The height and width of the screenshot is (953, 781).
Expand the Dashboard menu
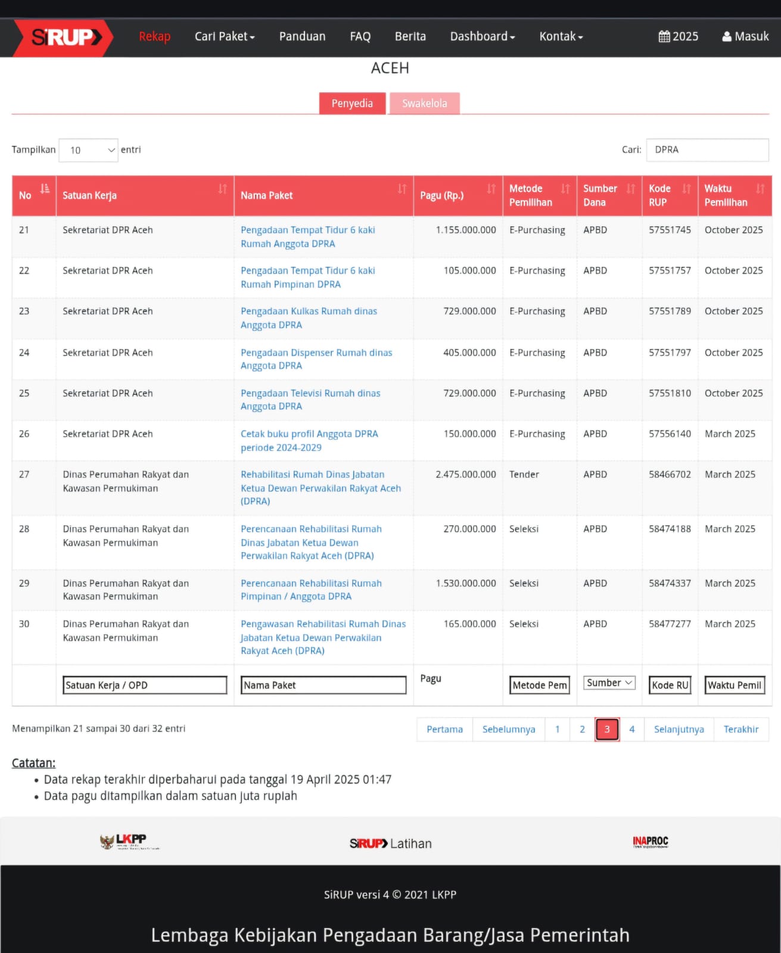click(482, 36)
